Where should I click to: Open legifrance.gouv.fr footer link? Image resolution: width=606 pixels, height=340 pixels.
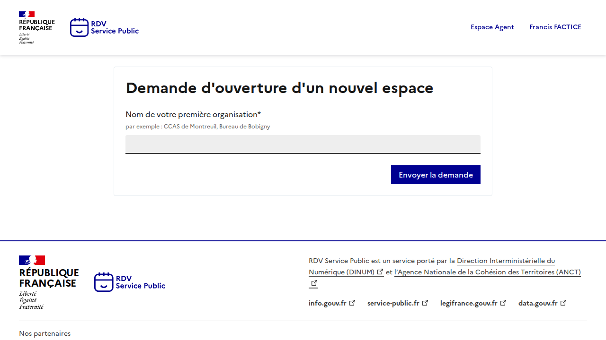[469, 303]
